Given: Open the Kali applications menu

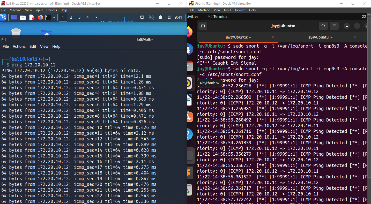Looking at the screenshot, I should (4, 17).
